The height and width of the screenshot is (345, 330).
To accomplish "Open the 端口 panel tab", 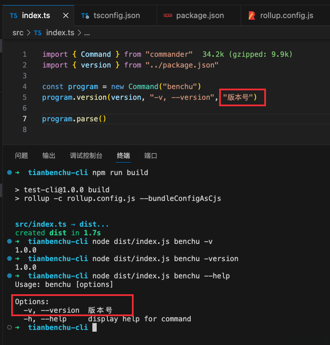I will [x=150, y=156].
